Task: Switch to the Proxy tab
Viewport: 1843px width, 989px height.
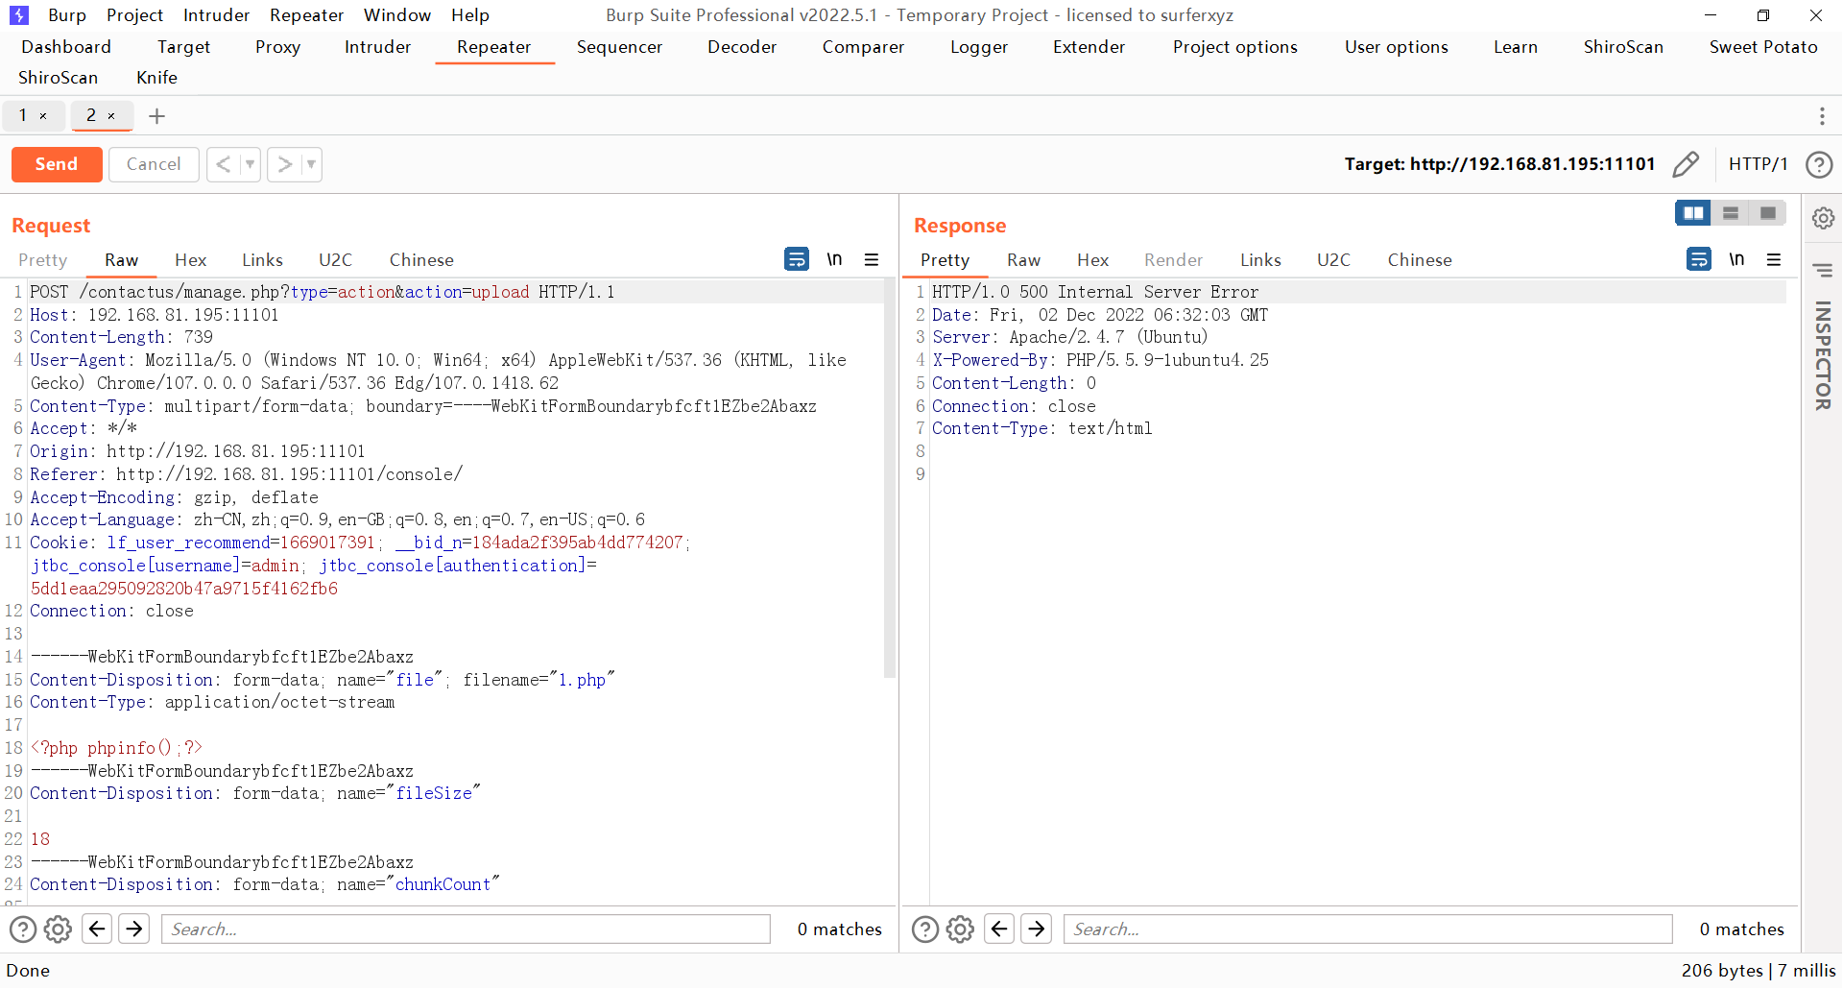Action: tap(277, 47)
